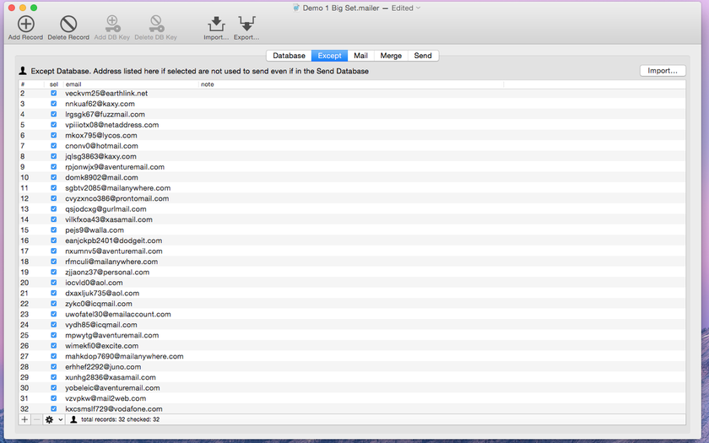Sort by the email column header
This screenshot has width=709, height=443.
coord(131,84)
